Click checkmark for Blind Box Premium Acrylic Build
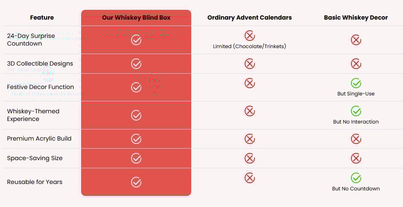 [x=136, y=139]
